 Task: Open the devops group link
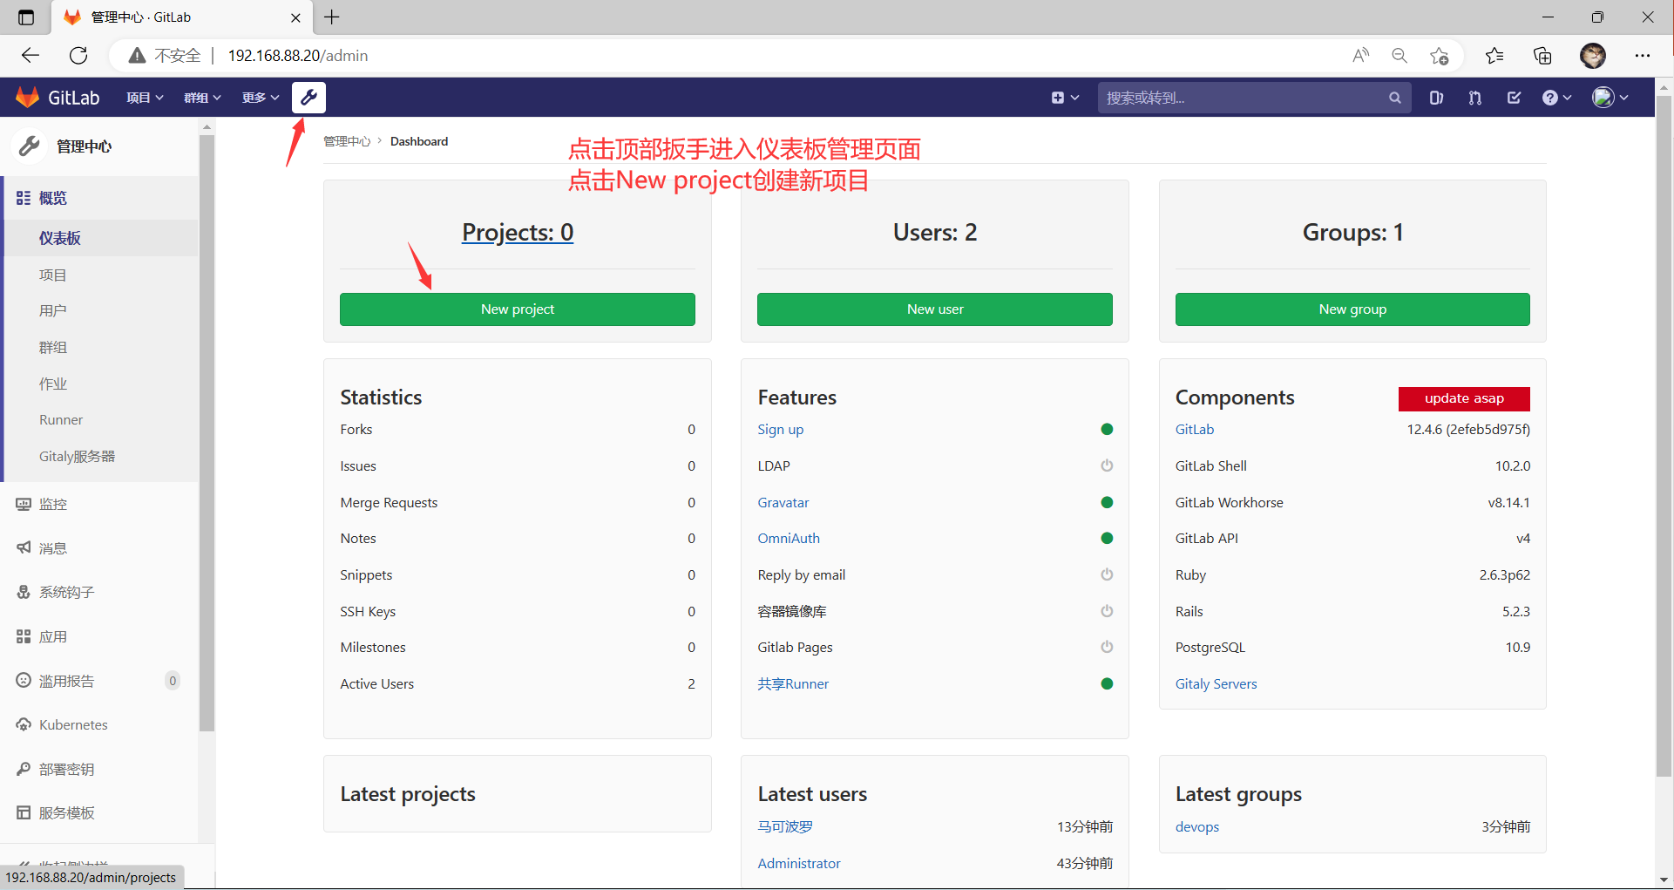[x=1196, y=826]
